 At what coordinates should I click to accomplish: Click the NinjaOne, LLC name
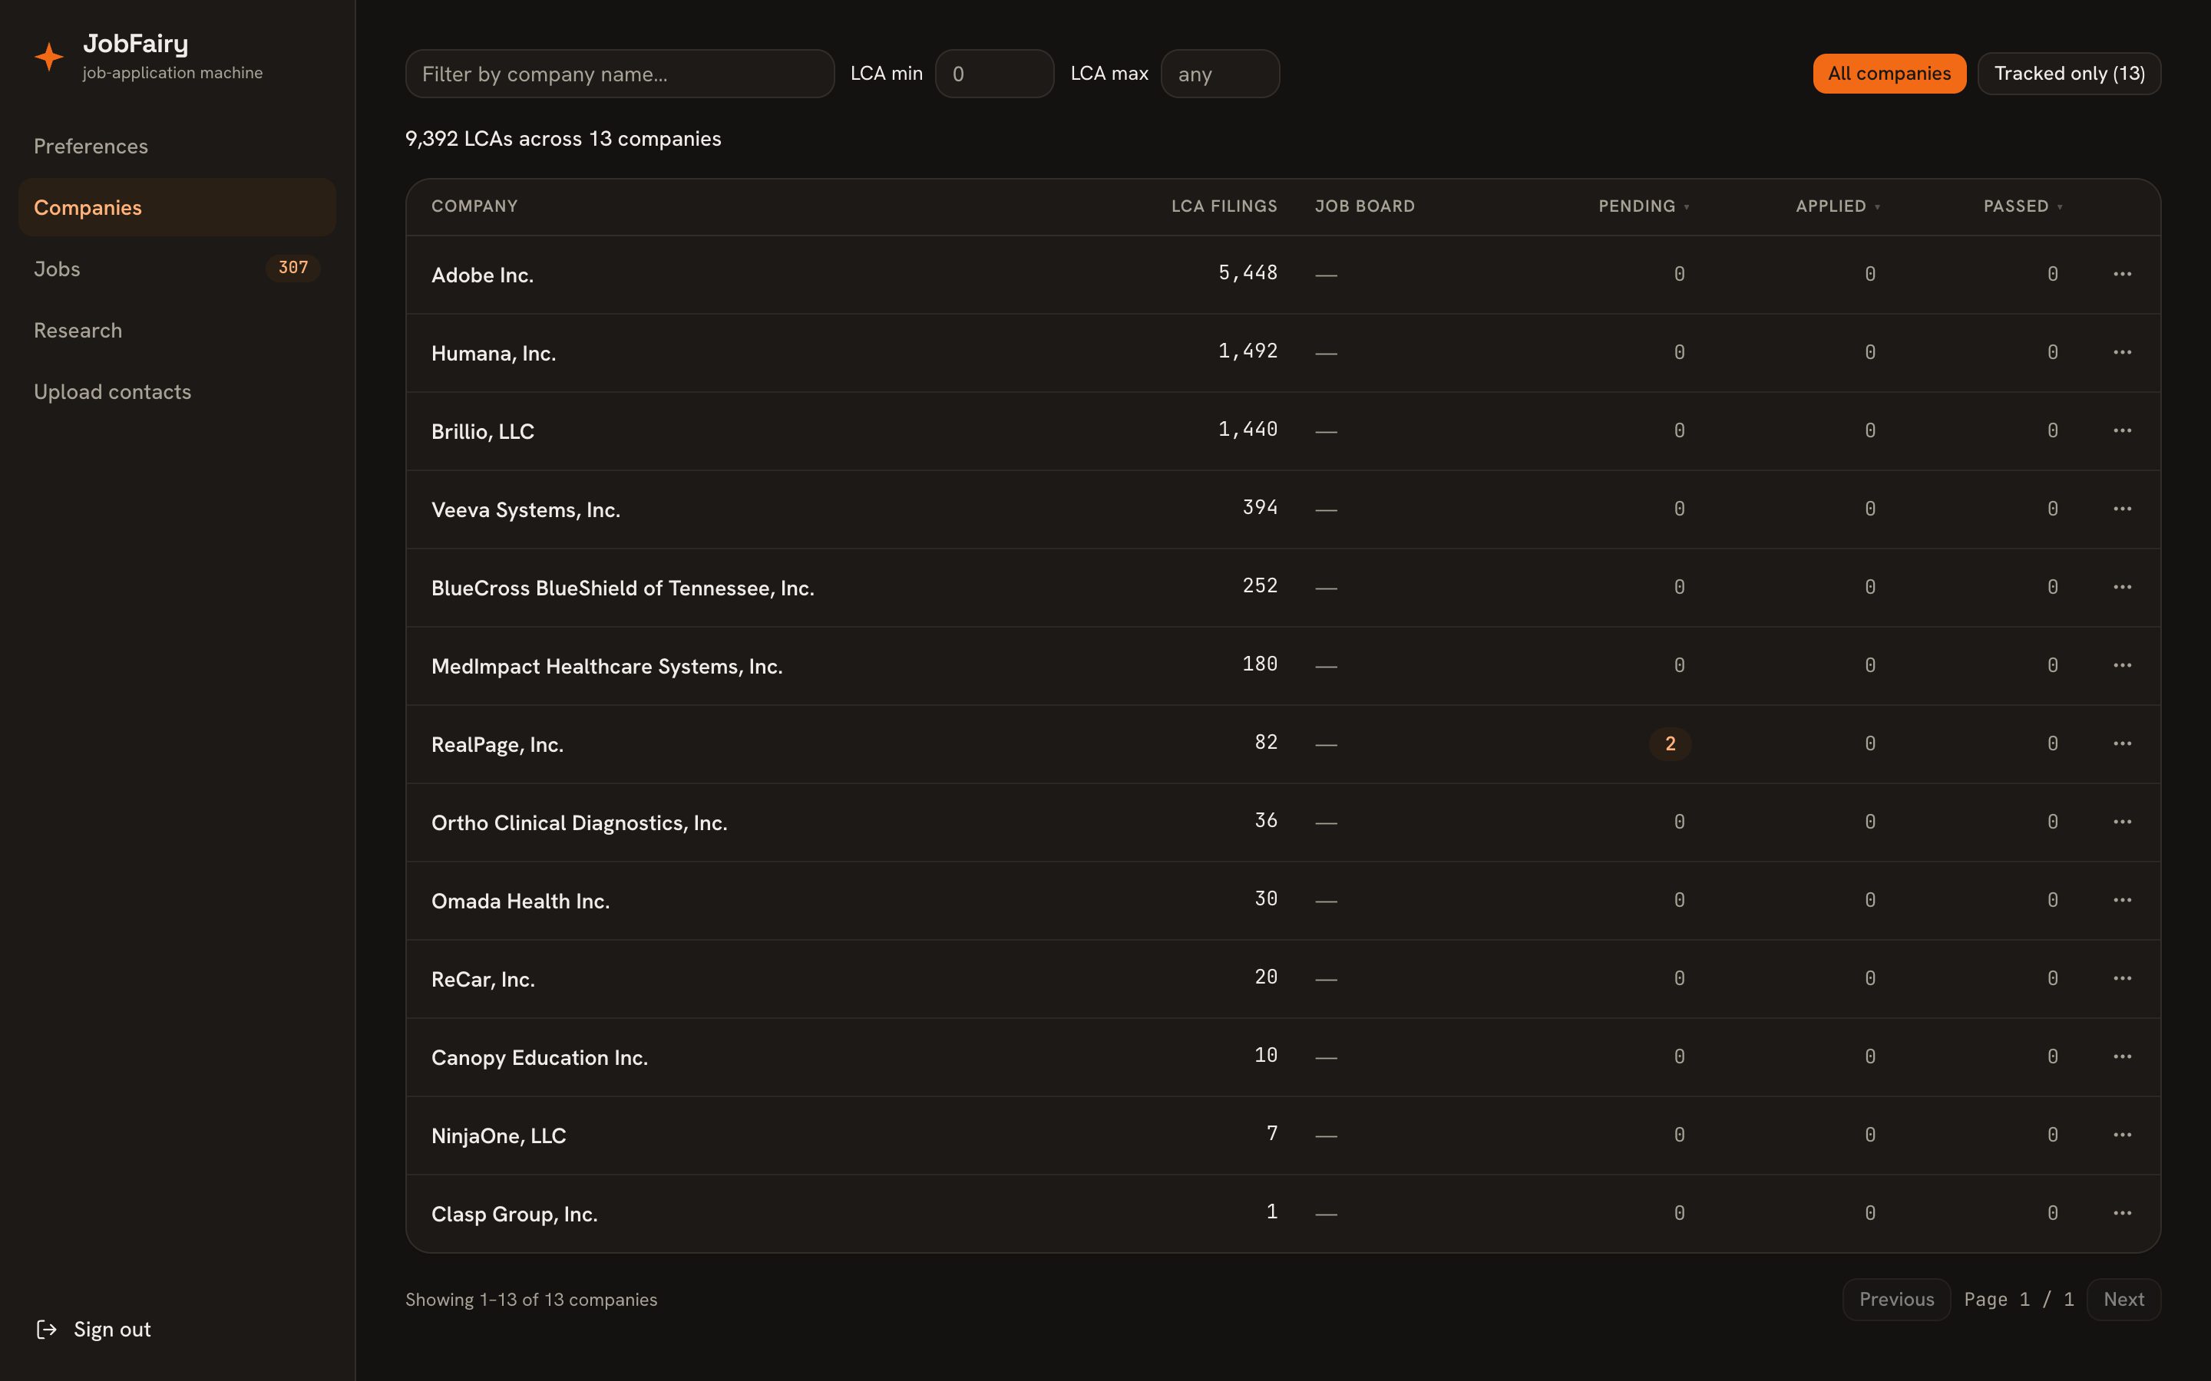[499, 1136]
